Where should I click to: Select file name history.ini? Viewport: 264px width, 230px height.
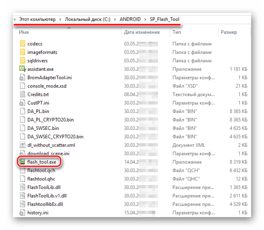click(x=38, y=213)
